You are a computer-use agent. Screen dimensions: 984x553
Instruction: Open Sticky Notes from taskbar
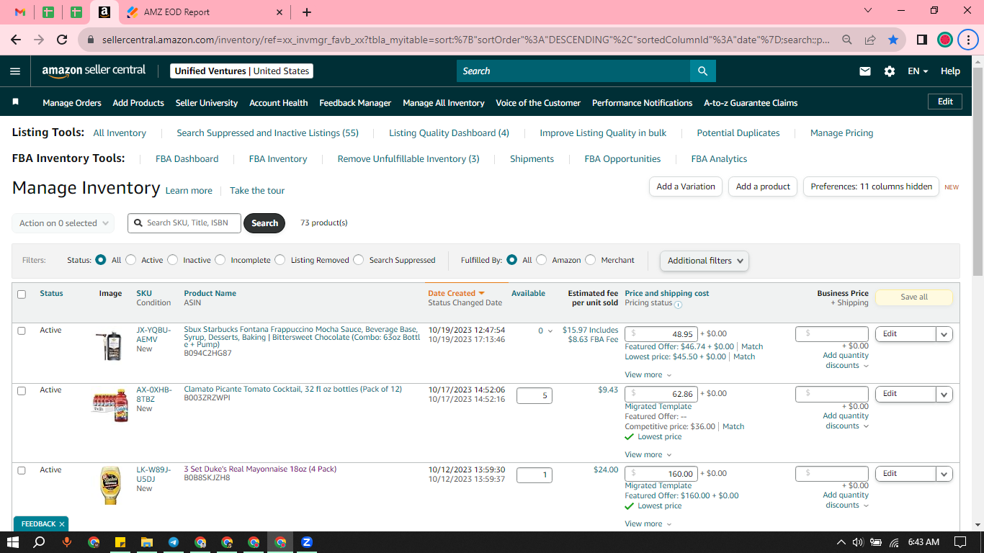pos(120,542)
